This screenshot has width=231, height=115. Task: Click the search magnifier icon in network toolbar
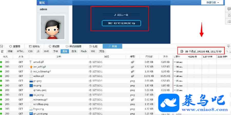pyautogui.click(x=227, y=51)
